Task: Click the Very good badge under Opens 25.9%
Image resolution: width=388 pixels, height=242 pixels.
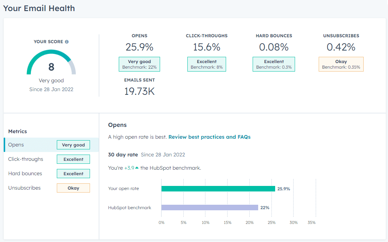Action: tap(139, 64)
